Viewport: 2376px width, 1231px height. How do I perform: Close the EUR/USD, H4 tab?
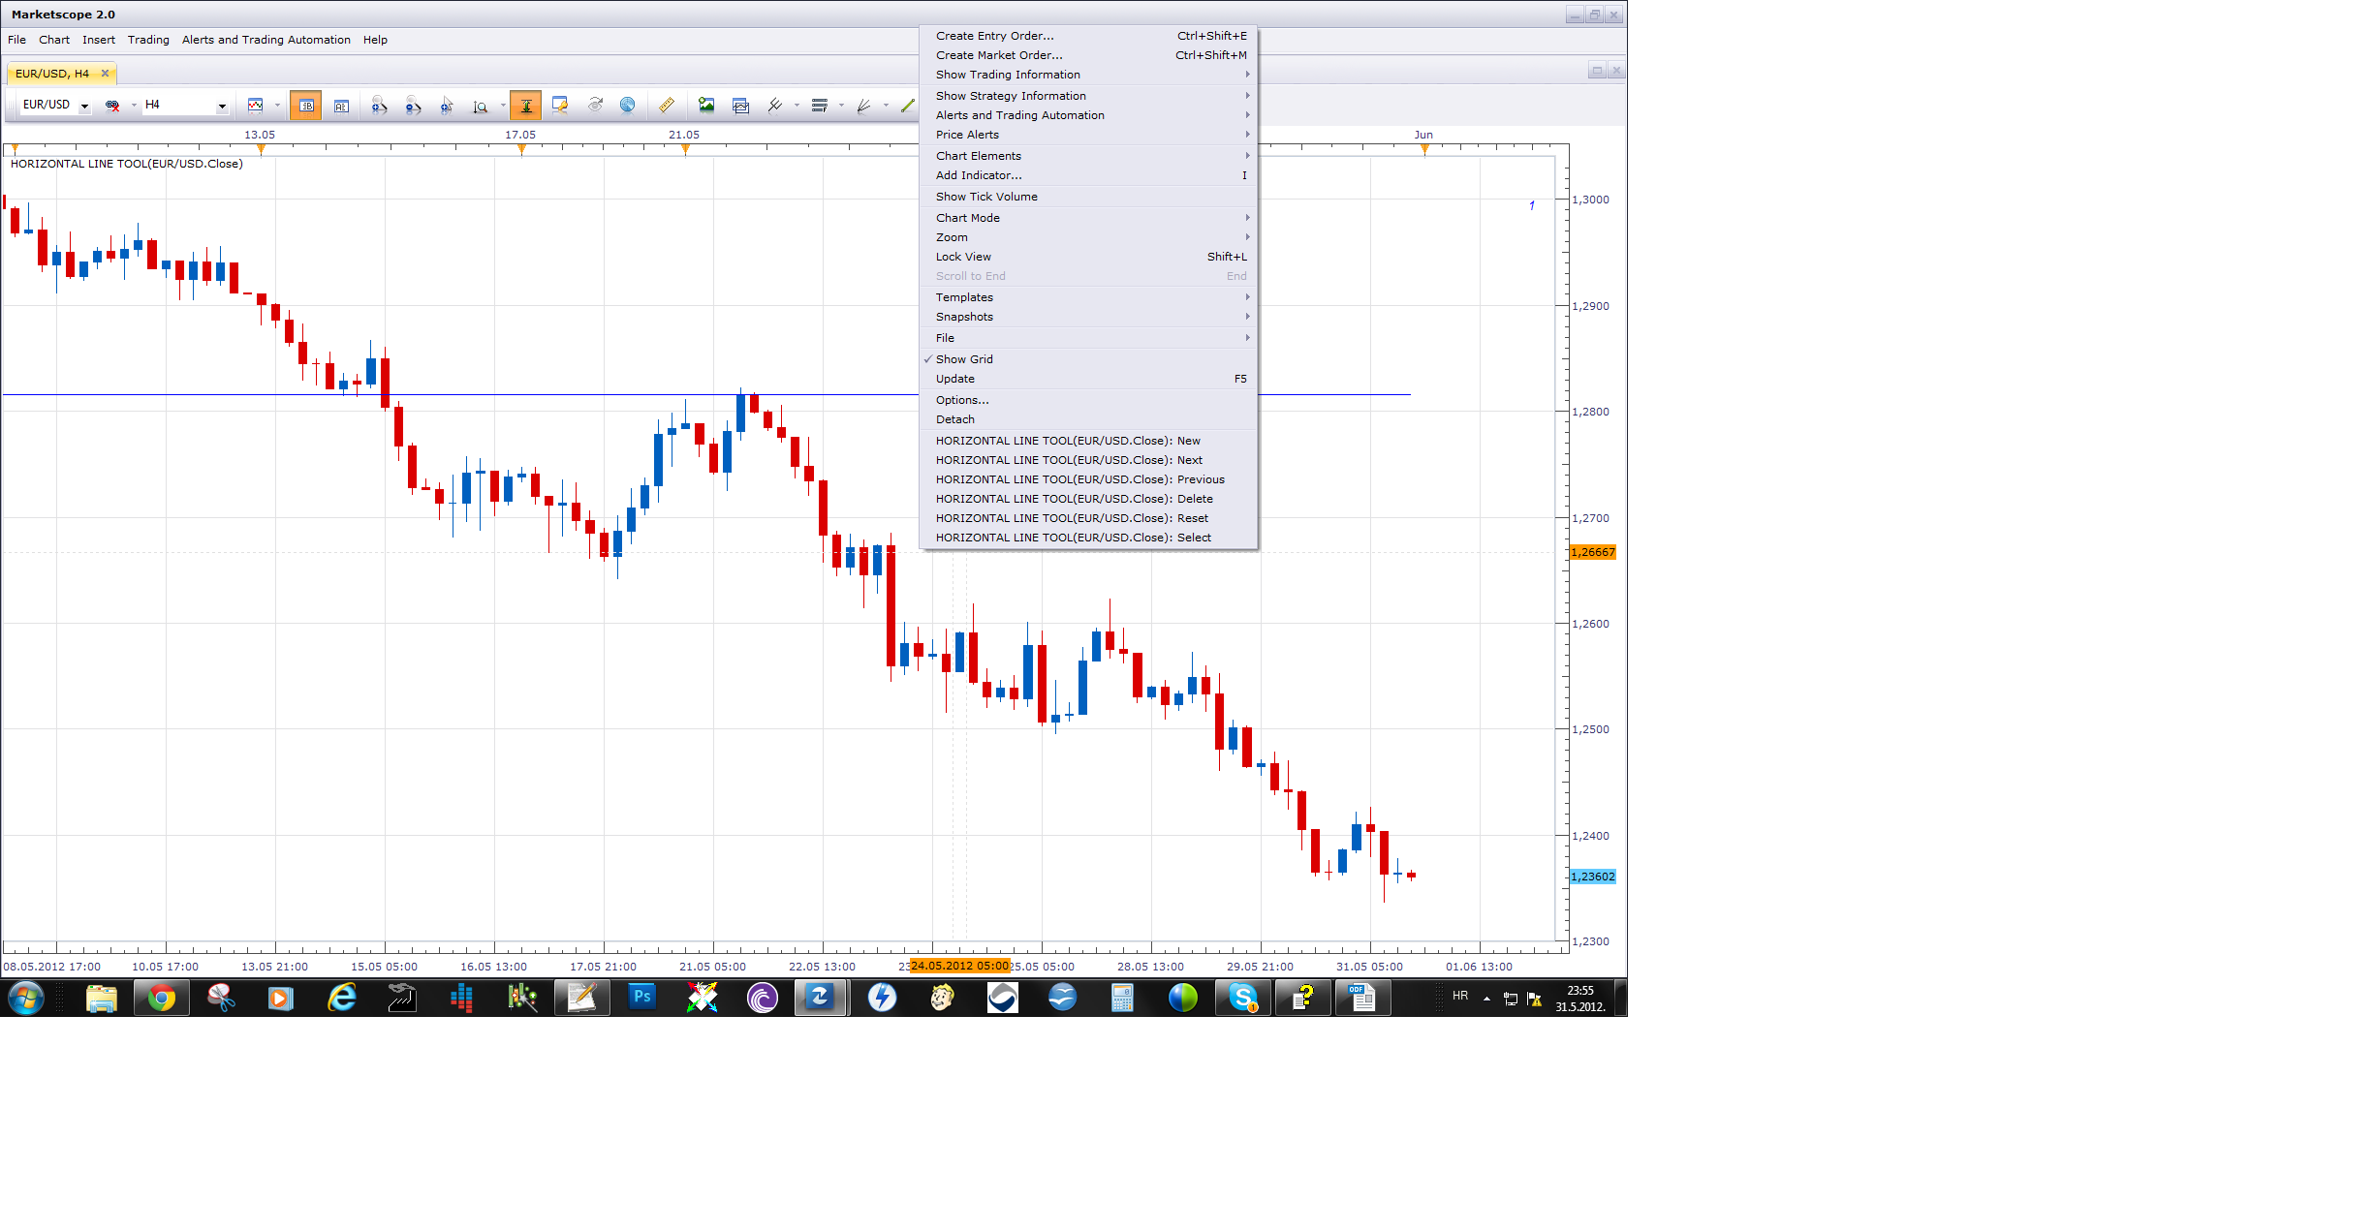pyautogui.click(x=106, y=74)
